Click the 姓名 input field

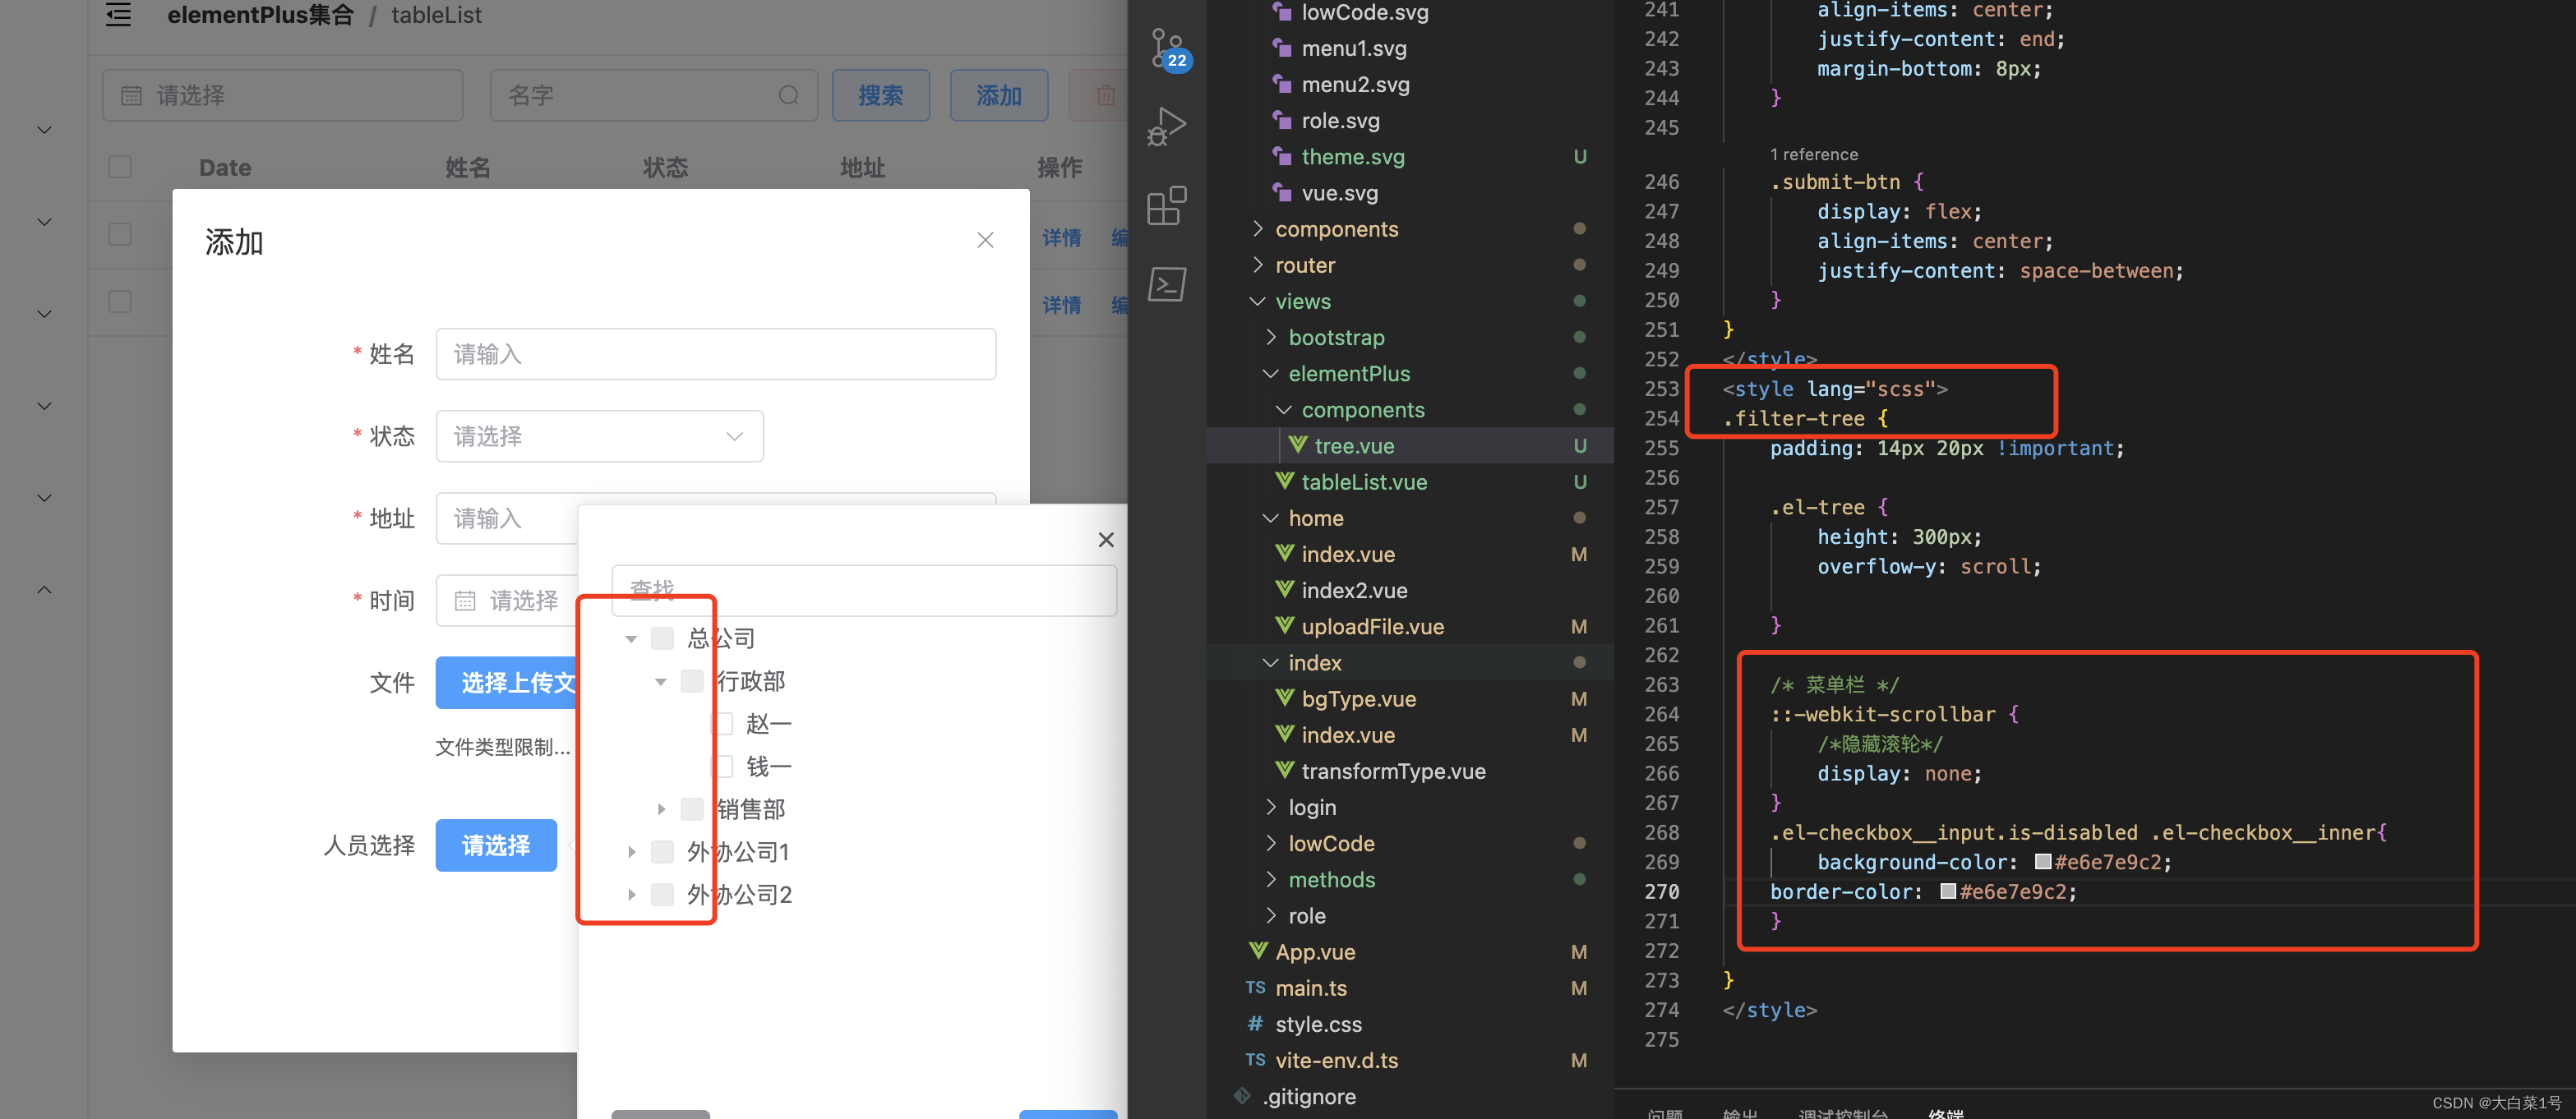715,354
